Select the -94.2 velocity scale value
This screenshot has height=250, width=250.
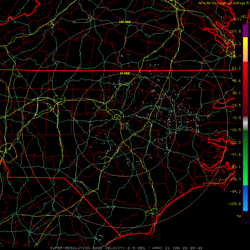(235, 192)
